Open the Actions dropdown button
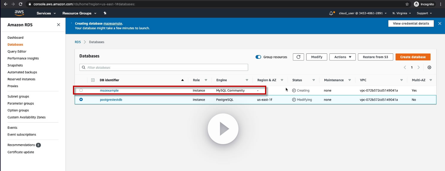Screen dimensions: 445x171 pos(342,57)
